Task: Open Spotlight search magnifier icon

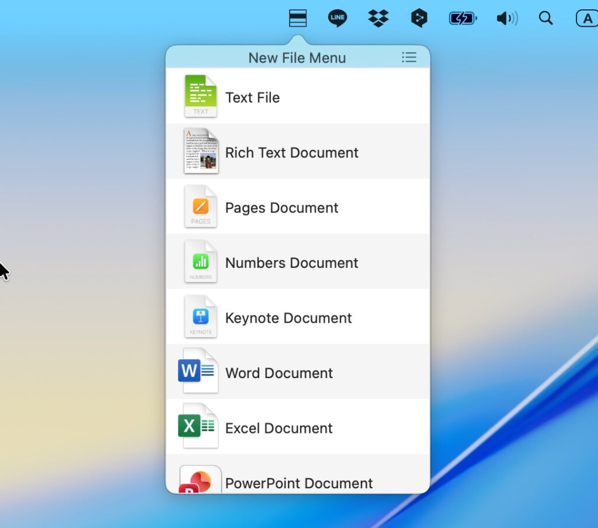Action: click(545, 19)
